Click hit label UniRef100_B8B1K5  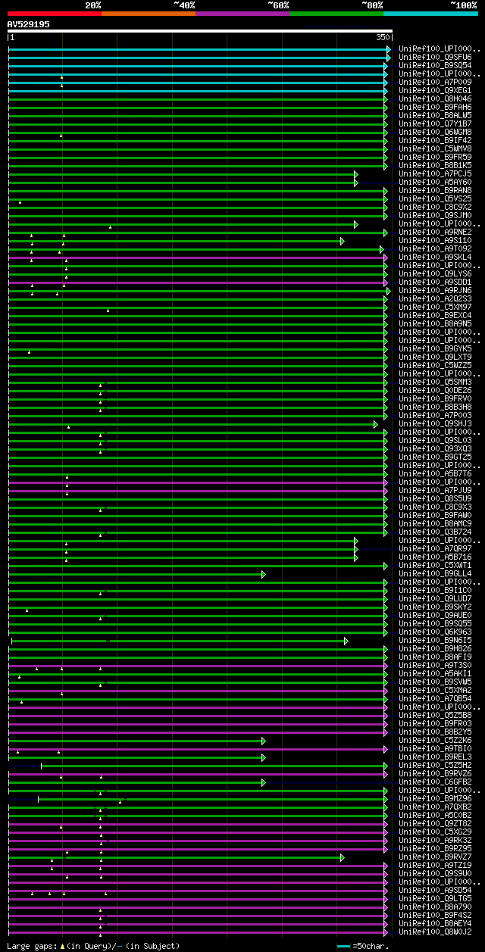435,165
